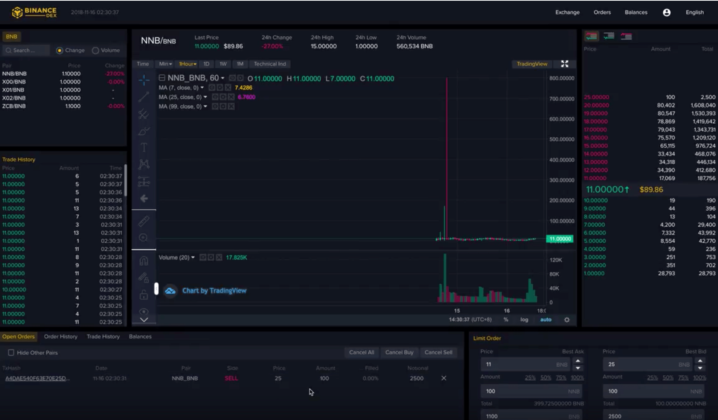Toggle visibility of MA (25, close, 0)
This screenshot has width=718, height=420.
215,97
